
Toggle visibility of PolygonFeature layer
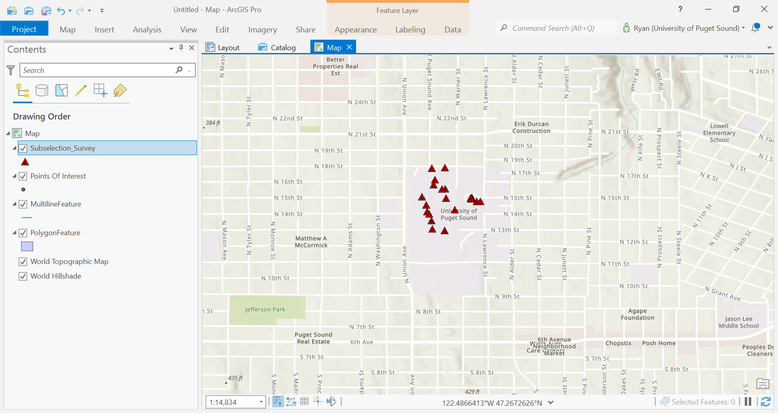click(x=23, y=233)
